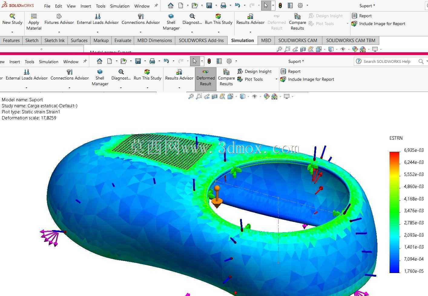Click the legend value '6,935e-03'
This screenshot has height=296, width=428.
click(414, 150)
